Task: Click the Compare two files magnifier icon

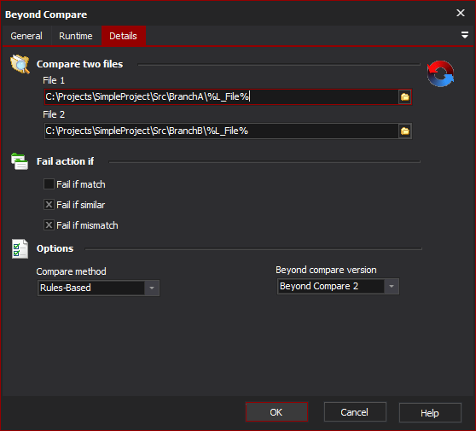Action: tap(20, 64)
